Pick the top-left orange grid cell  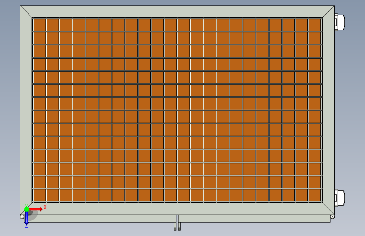(x=40, y=25)
